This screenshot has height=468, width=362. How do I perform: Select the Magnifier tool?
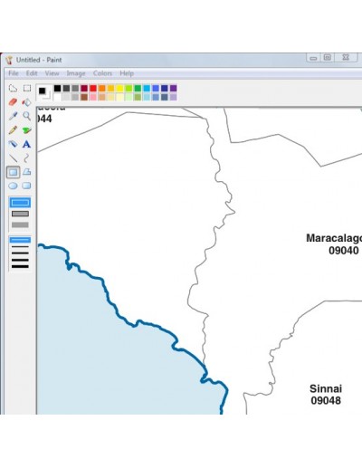[27, 116]
